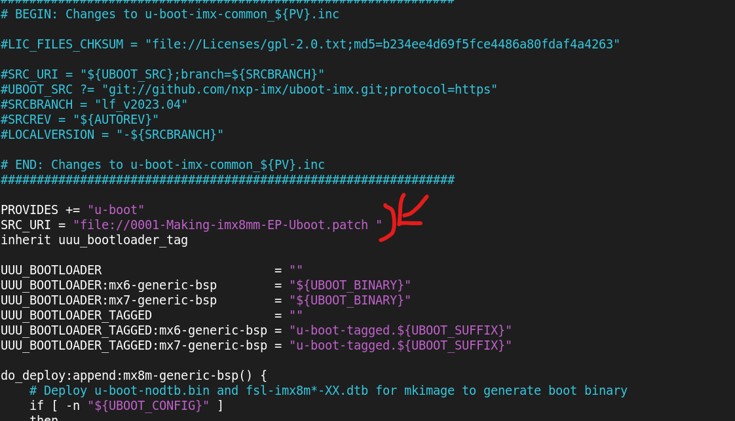Click the hash separator line below END comment
The width and height of the screenshot is (735, 421).
227,179
